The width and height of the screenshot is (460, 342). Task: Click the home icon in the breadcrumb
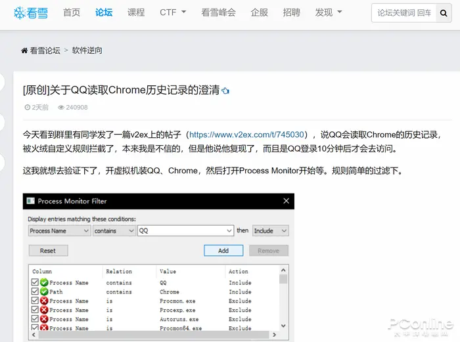pos(24,51)
